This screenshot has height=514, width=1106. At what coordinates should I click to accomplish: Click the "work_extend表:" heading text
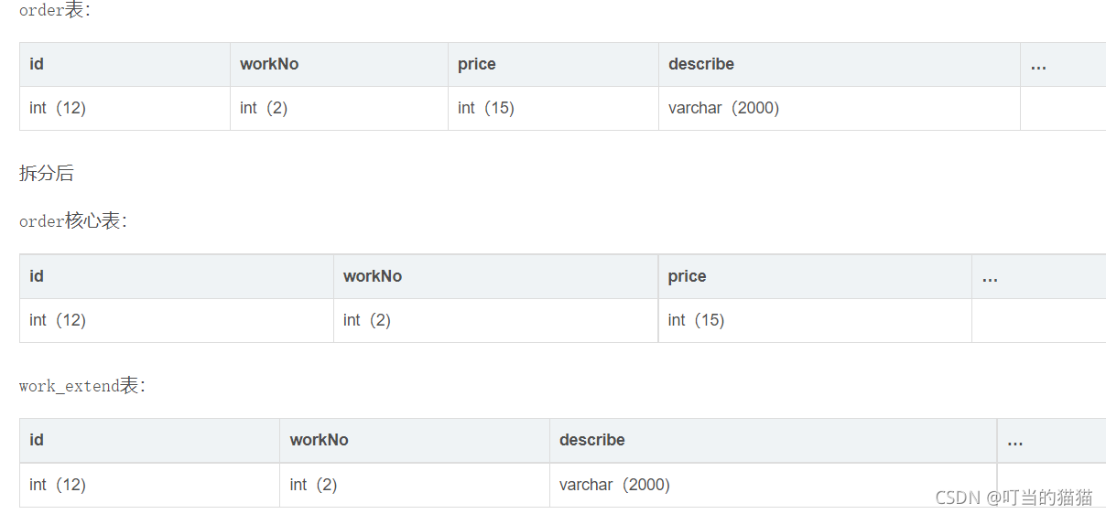click(82, 386)
